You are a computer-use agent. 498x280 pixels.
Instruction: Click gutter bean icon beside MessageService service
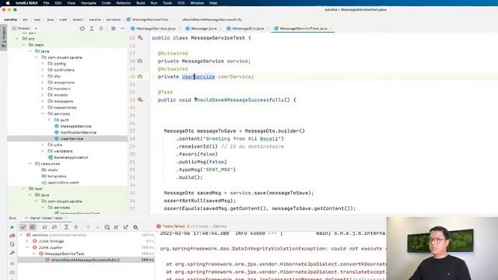point(140,61)
